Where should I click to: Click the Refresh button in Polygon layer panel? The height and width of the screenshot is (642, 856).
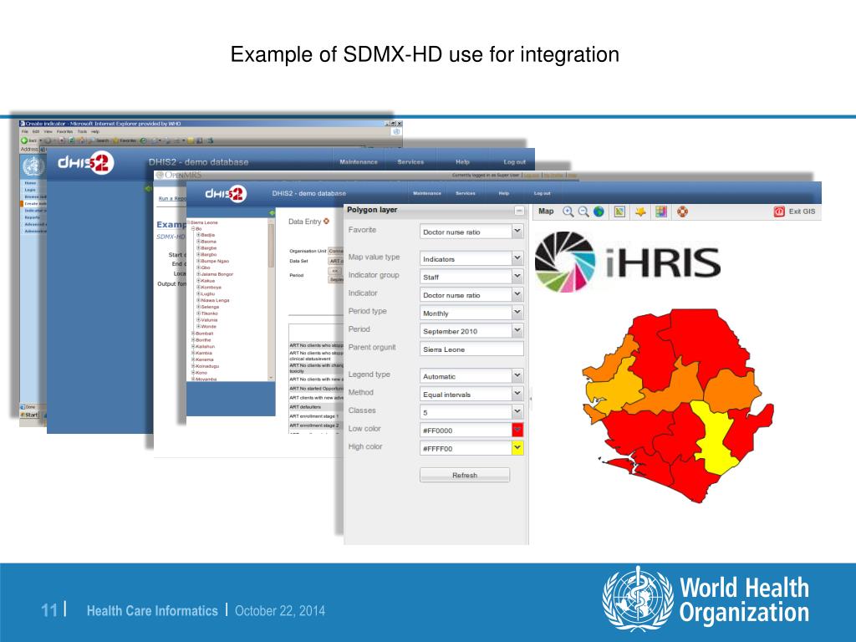pyautogui.click(x=465, y=475)
